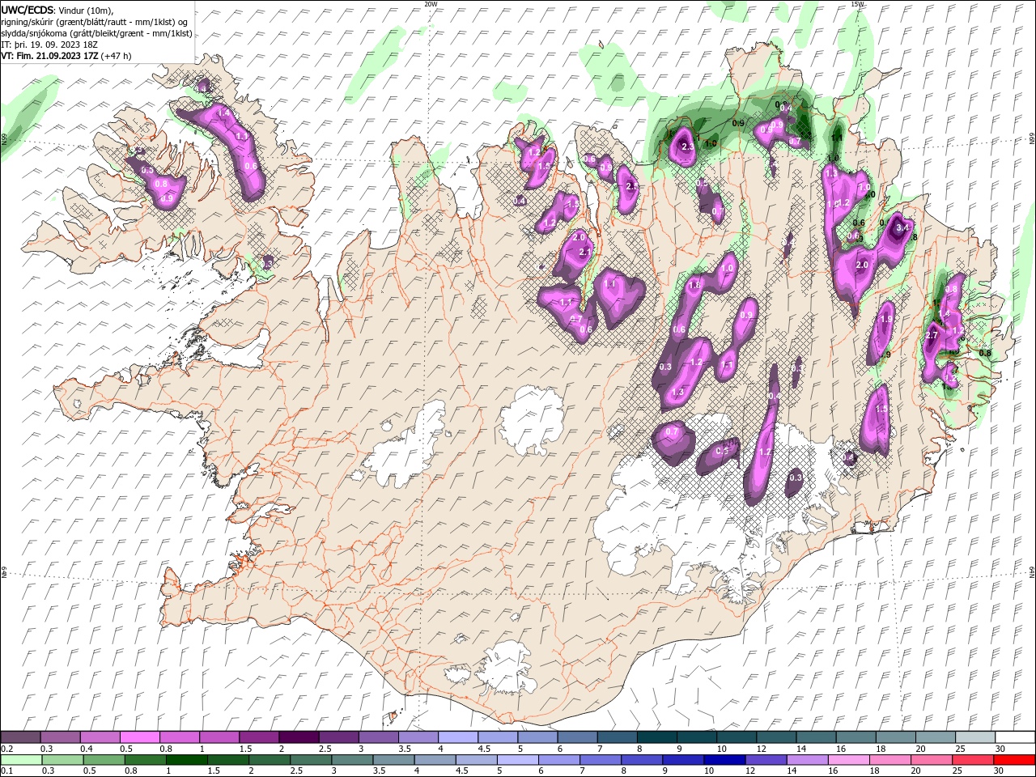Click the 2.1 snowfall value in the north

(586, 252)
